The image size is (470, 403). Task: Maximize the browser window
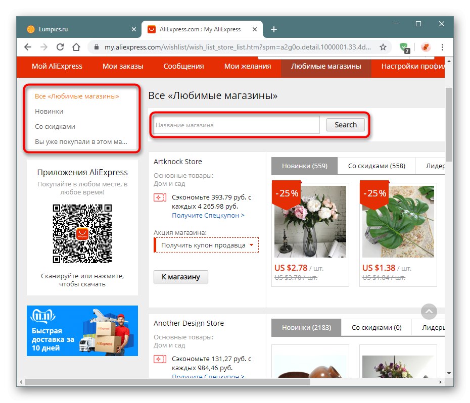point(418,24)
